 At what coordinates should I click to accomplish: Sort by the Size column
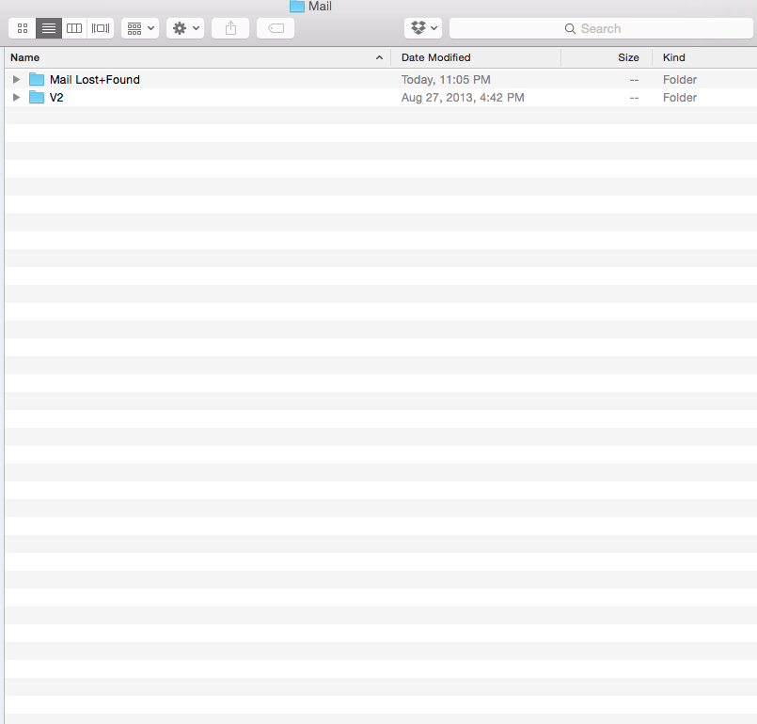(607, 57)
